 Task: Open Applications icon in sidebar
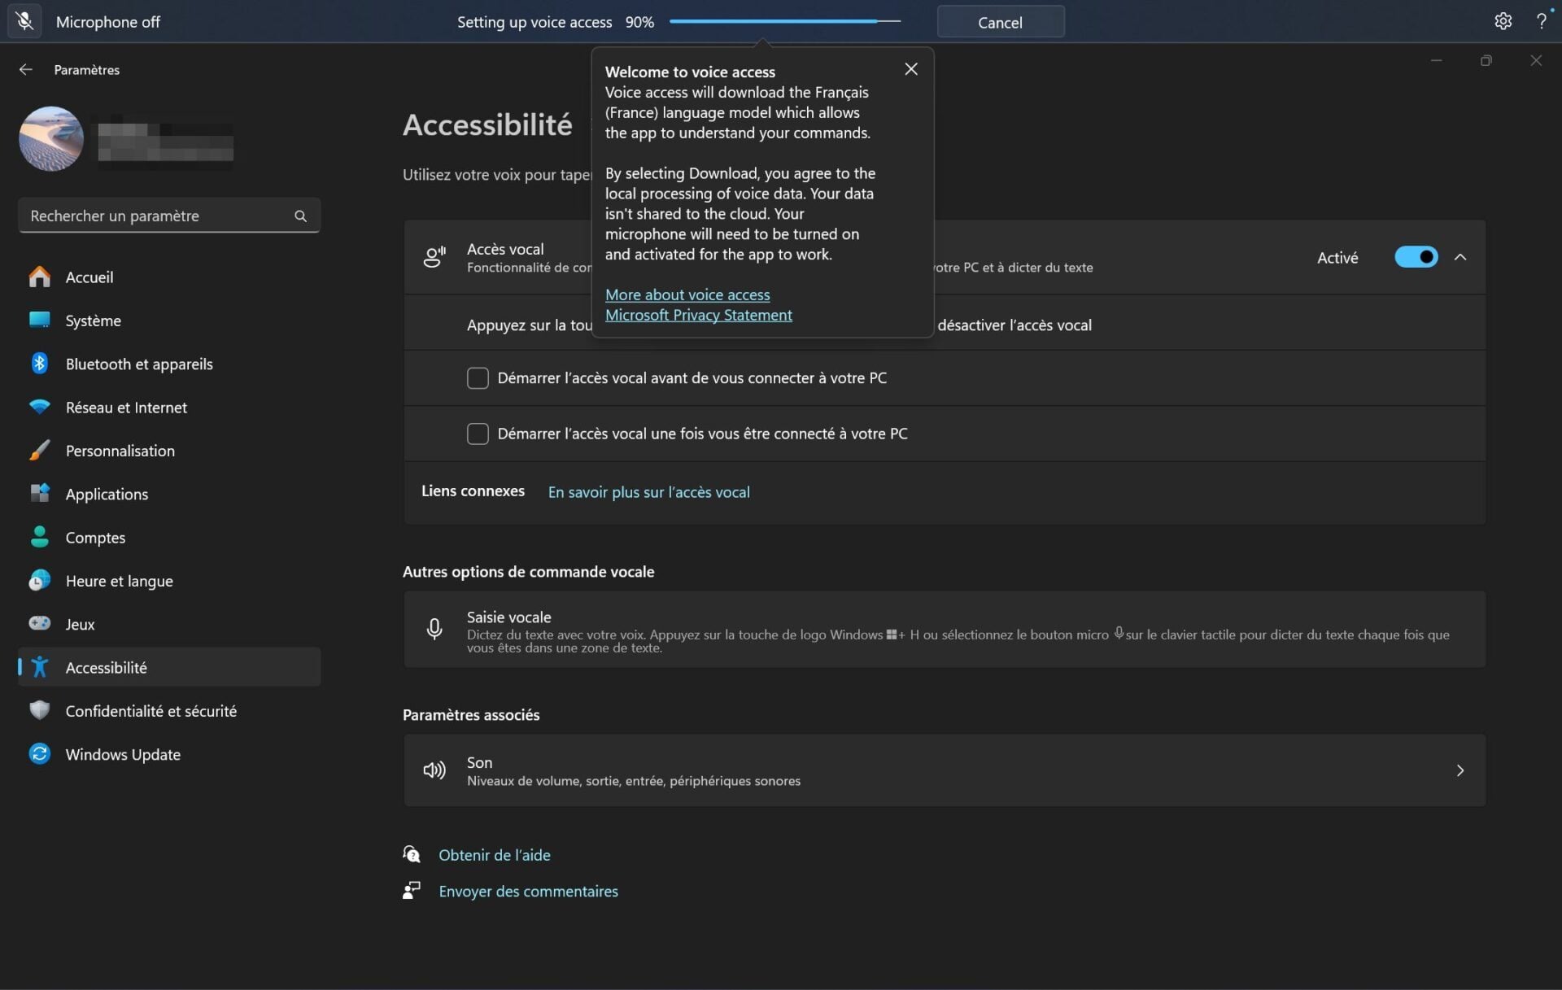click(x=39, y=493)
